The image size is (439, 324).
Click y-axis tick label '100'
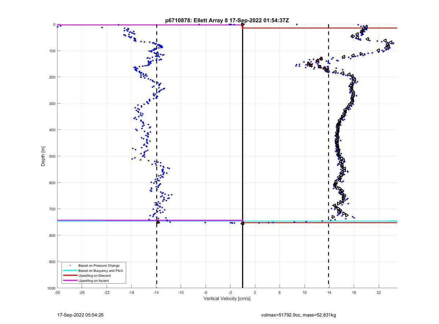[x=52, y=51]
